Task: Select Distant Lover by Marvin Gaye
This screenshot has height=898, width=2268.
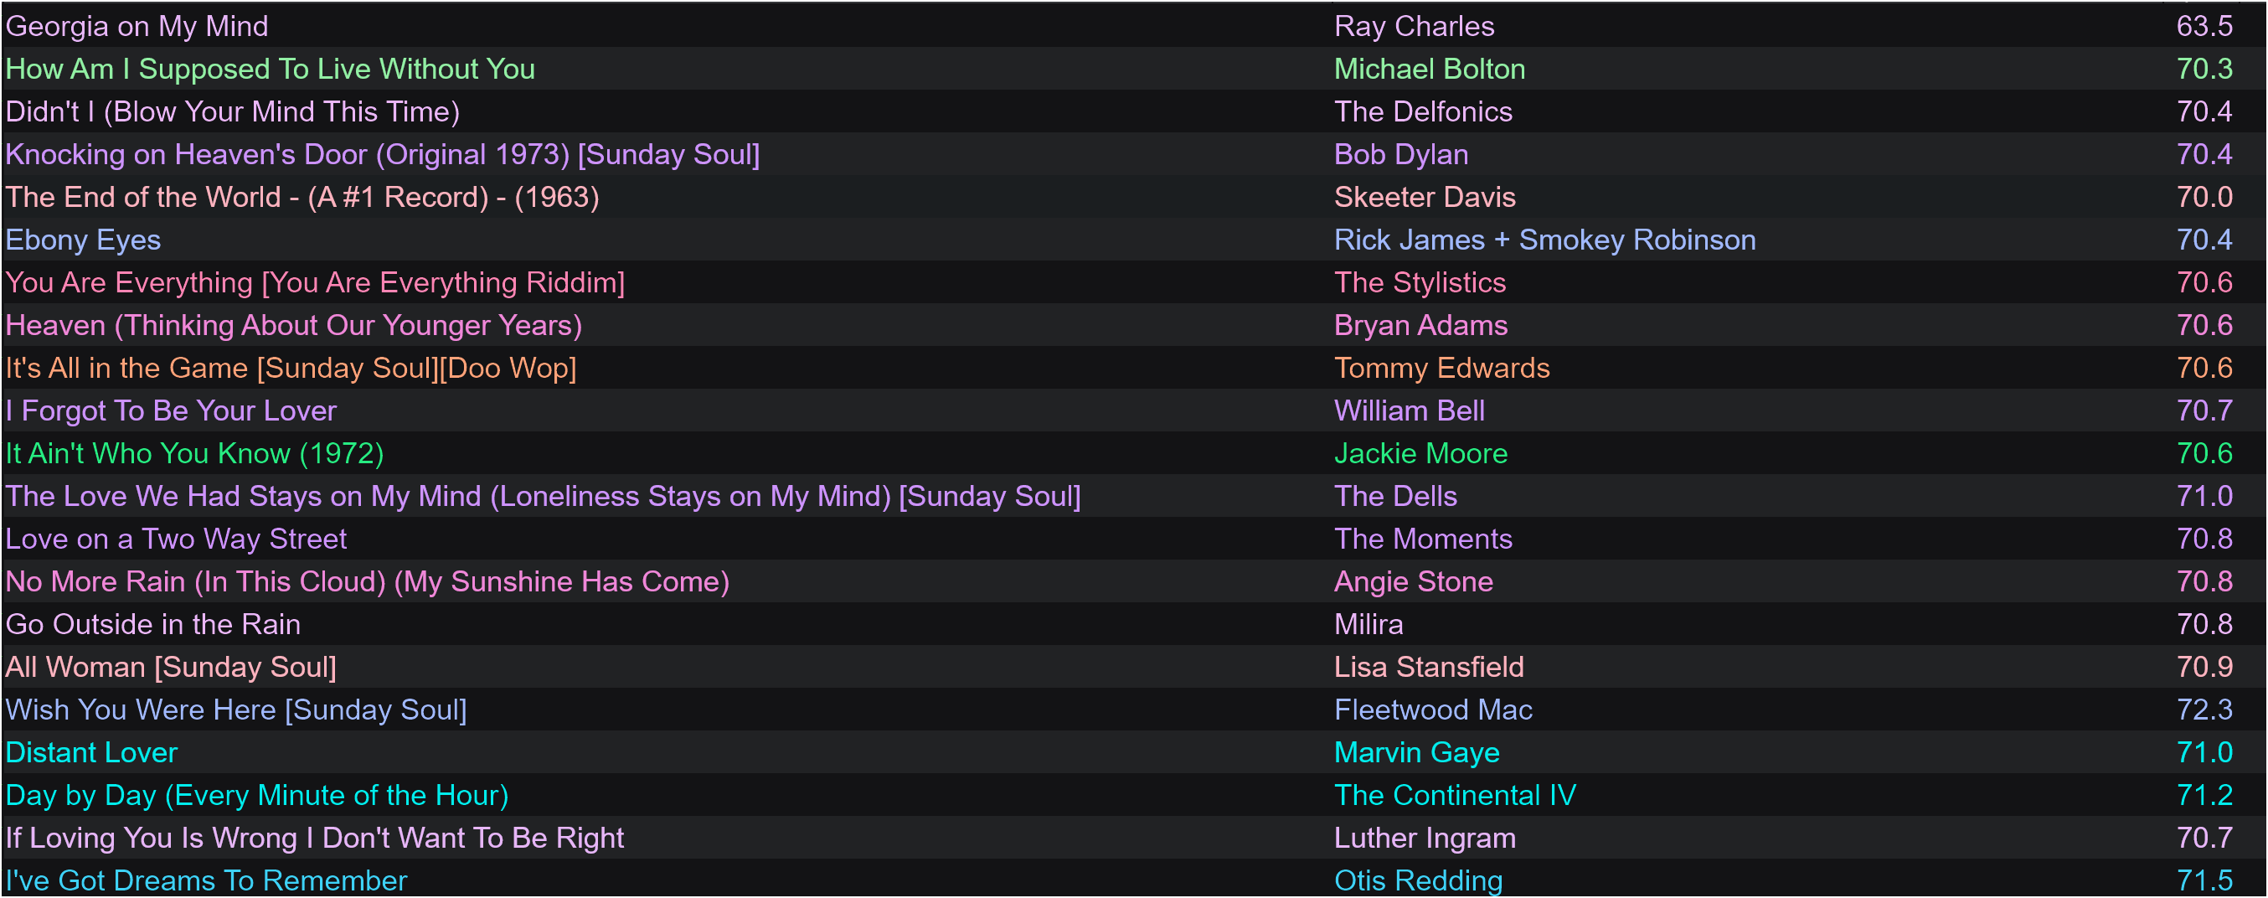Action: click(1134, 753)
